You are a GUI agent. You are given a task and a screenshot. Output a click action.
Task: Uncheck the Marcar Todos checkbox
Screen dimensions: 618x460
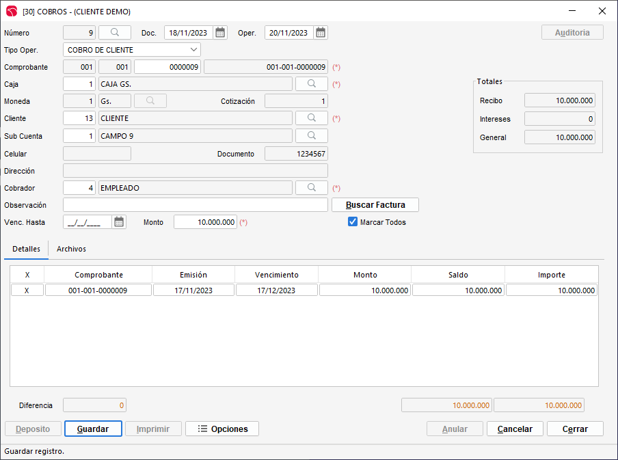353,222
